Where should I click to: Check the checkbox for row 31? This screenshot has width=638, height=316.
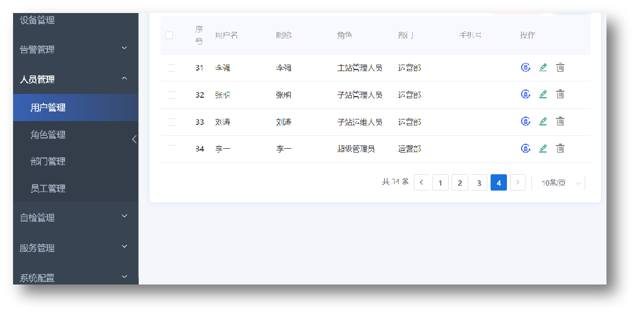[x=171, y=68]
